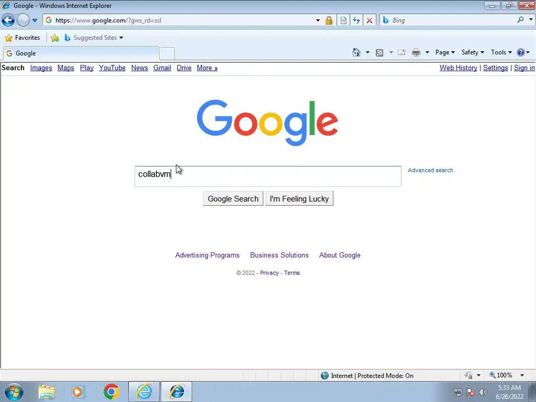Expand the address bar autocomplete dropdown
Screen dimensions: 536x402
(318, 20)
